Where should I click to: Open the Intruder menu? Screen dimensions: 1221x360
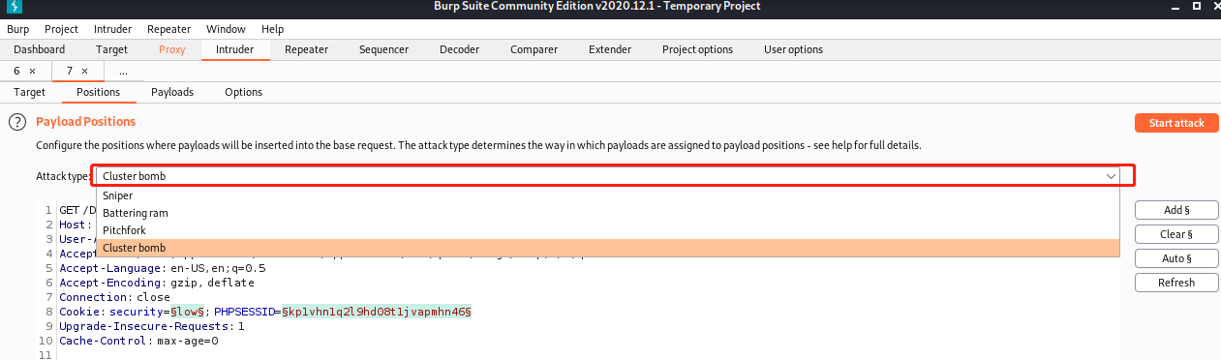pyautogui.click(x=112, y=30)
